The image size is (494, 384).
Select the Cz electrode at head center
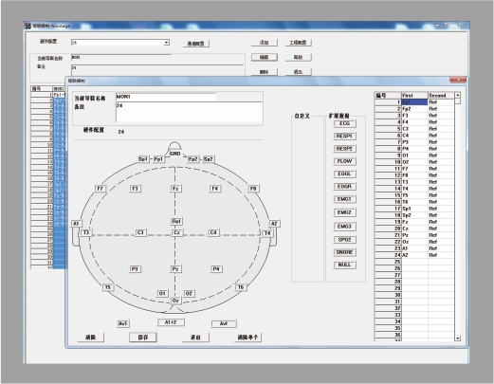tap(176, 232)
